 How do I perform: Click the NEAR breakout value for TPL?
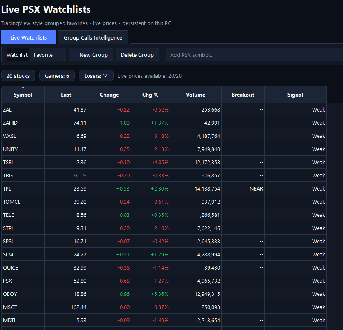tap(256, 188)
